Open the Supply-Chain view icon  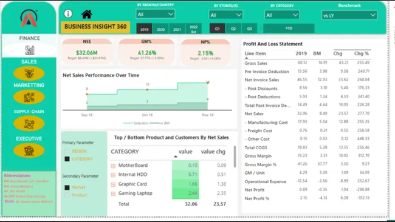29,124
